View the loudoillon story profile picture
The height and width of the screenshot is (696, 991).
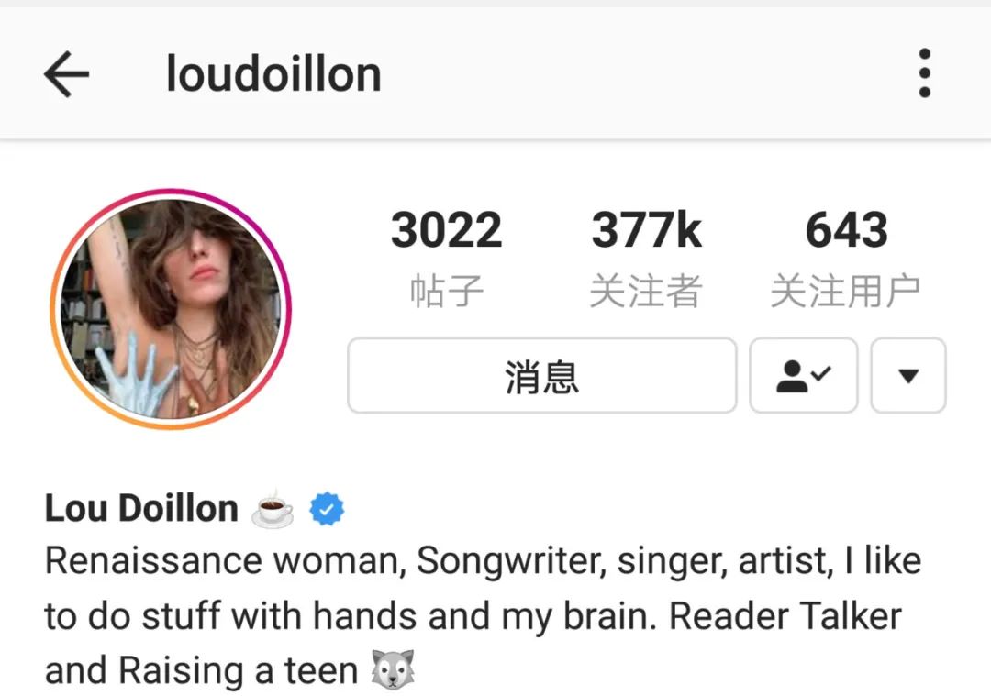[170, 309]
